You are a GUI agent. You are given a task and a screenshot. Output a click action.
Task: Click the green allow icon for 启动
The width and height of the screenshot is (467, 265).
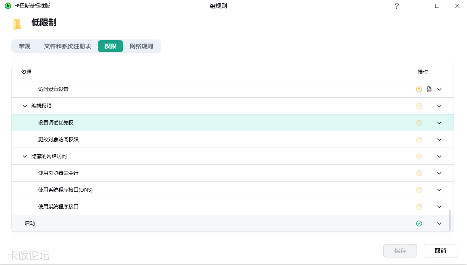click(419, 223)
